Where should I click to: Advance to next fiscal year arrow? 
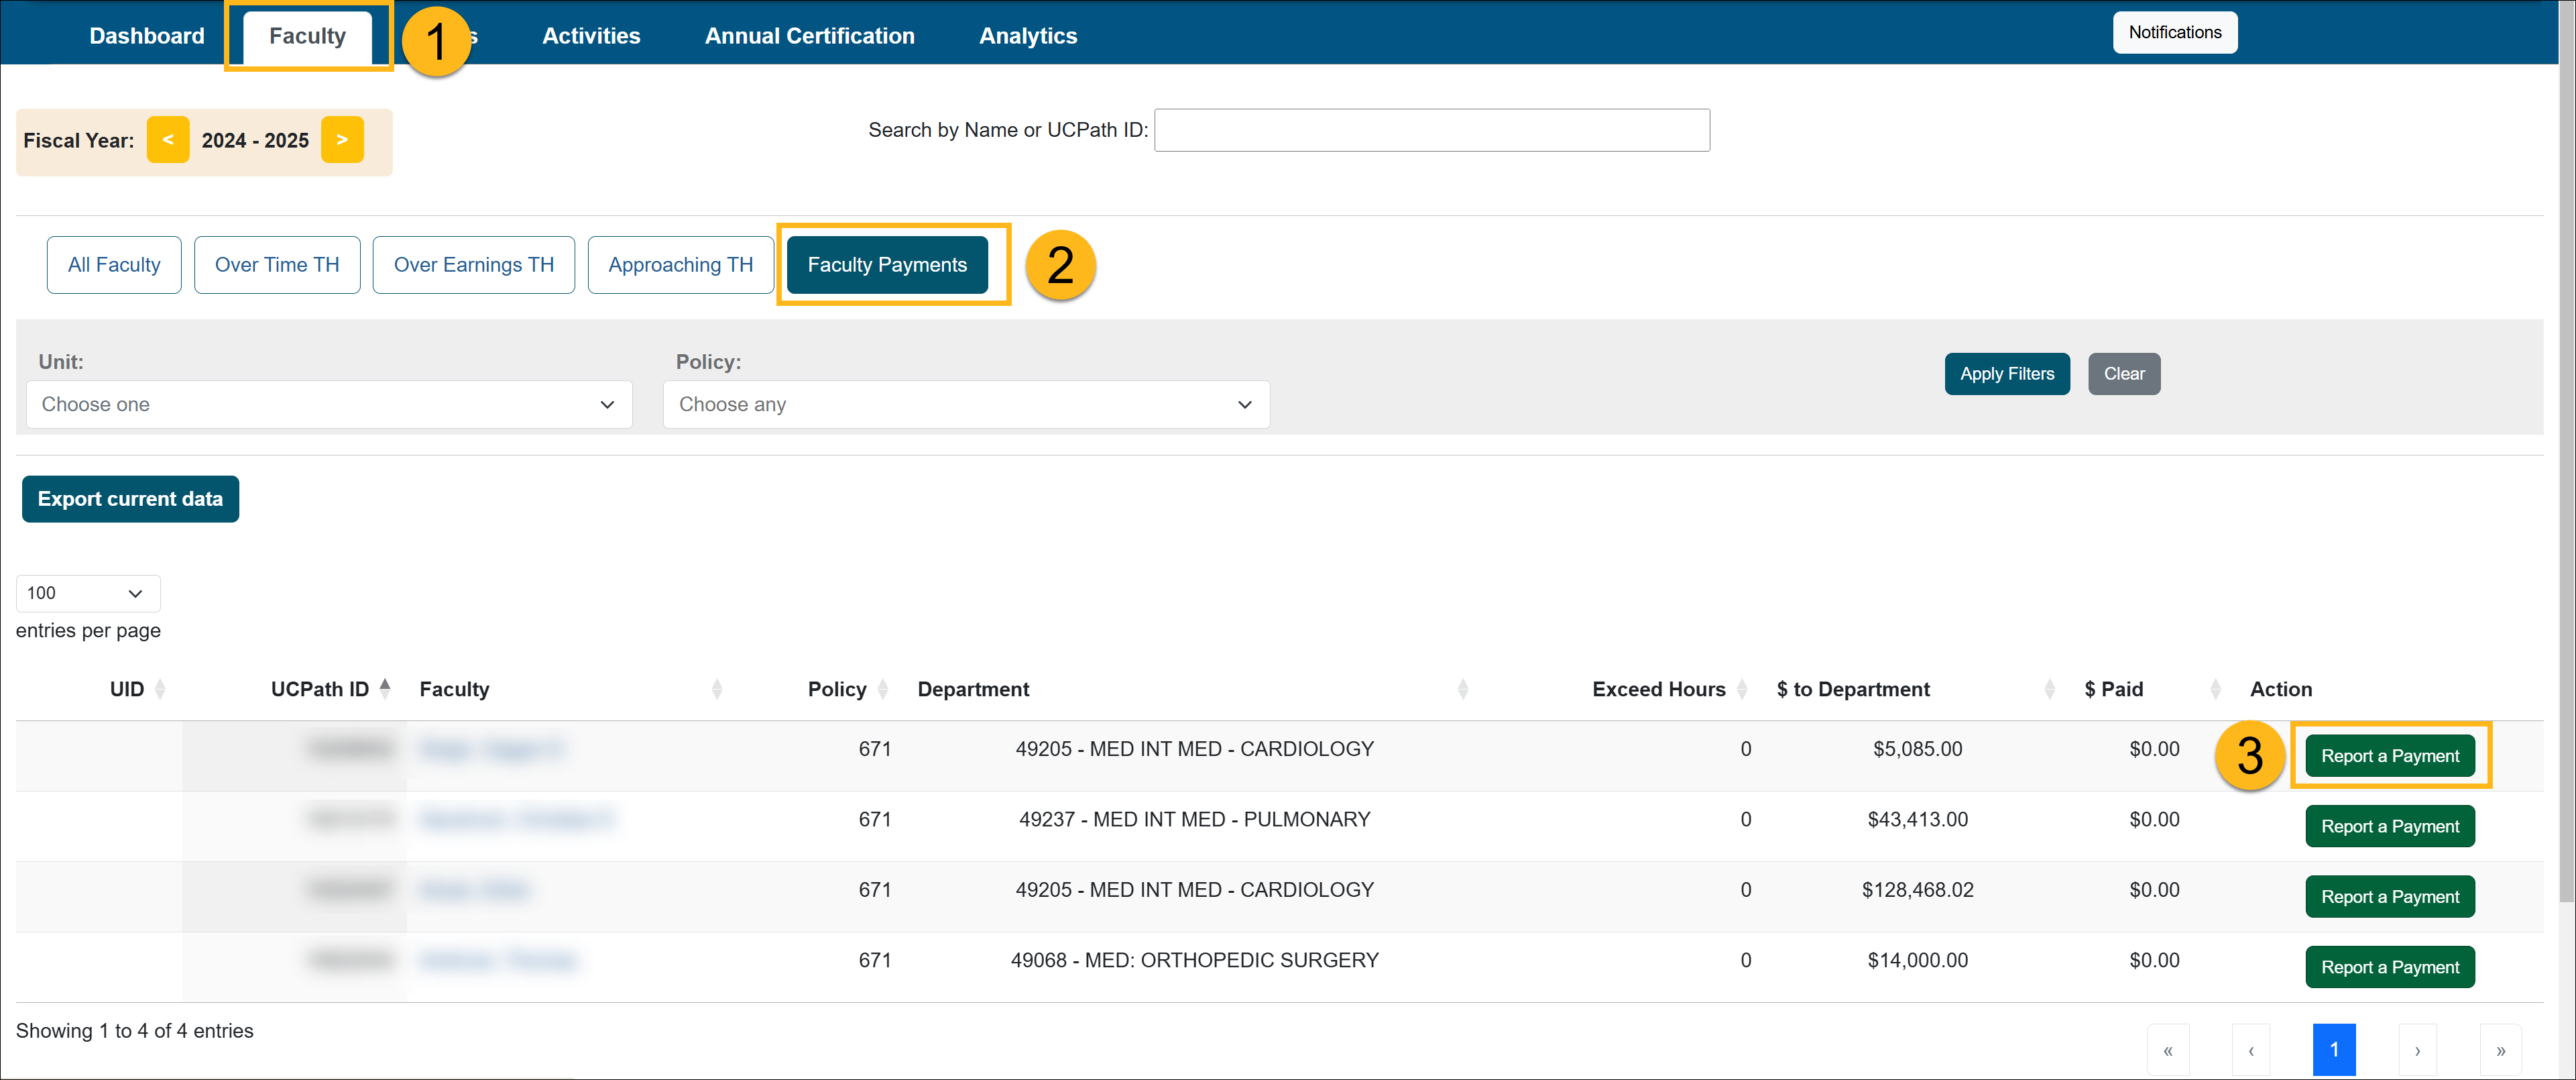[x=342, y=140]
